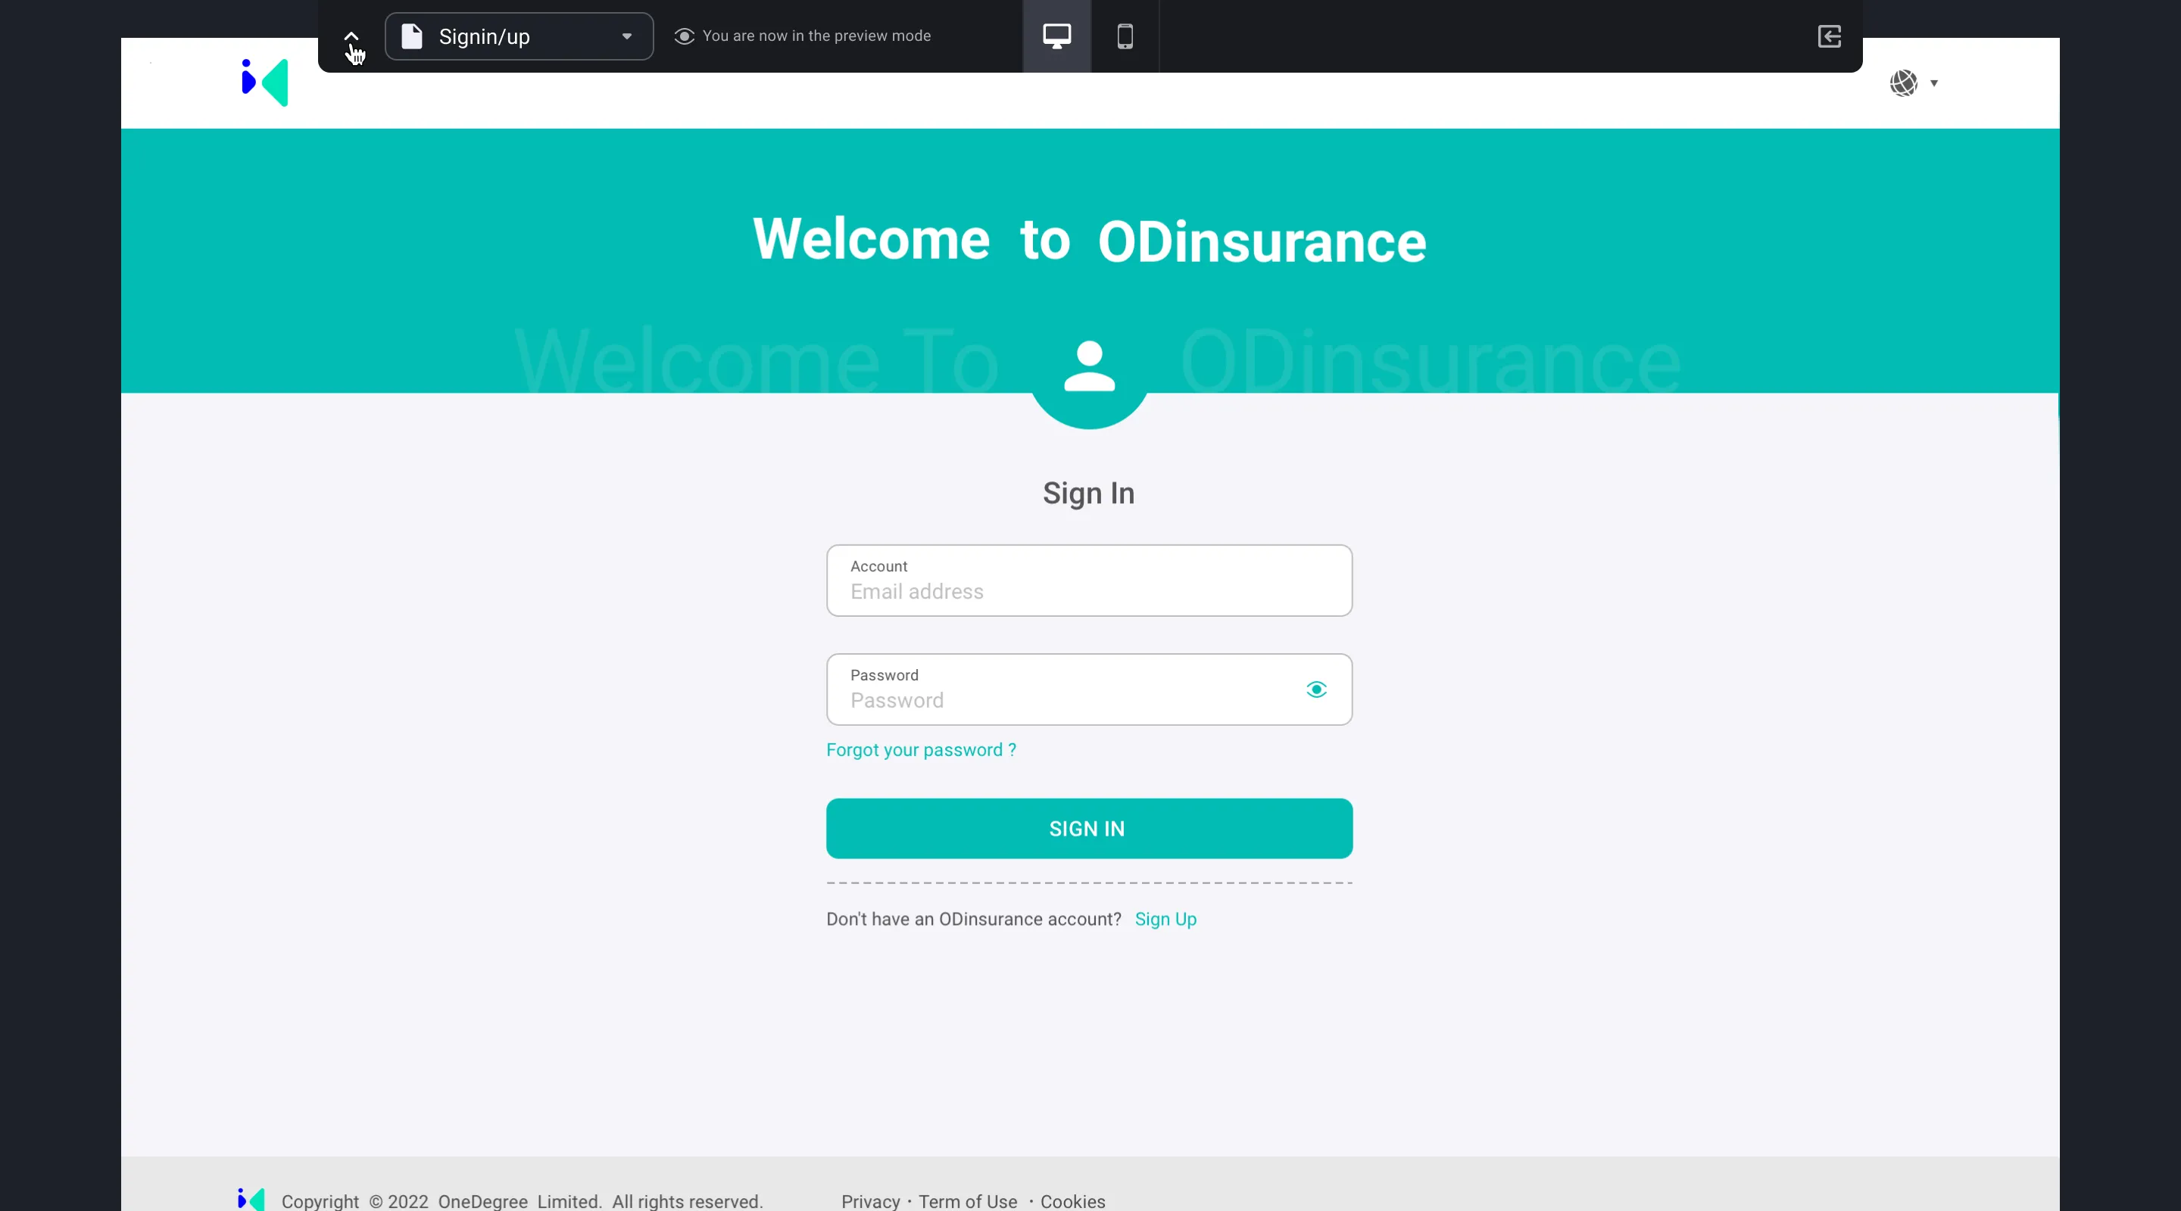The height and width of the screenshot is (1211, 2181).
Task: Switch to desktop preview view
Action: [x=1056, y=36]
